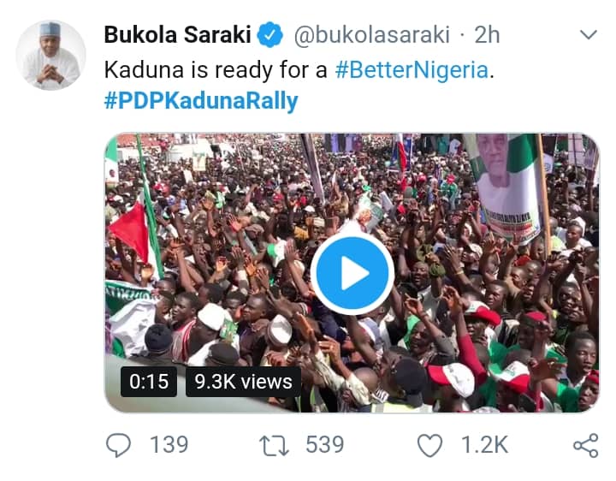This screenshot has width=616, height=481.
Task: Click the 2h timestamp
Action: (x=487, y=36)
